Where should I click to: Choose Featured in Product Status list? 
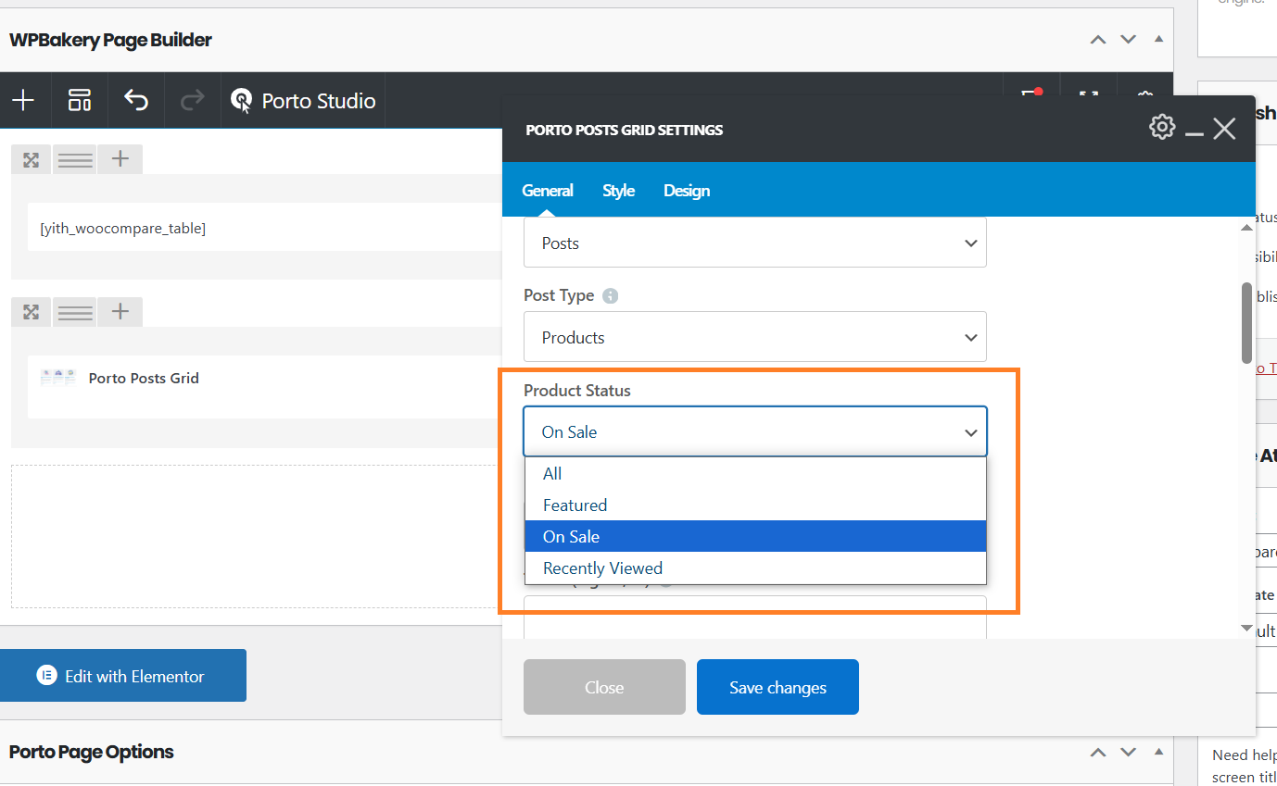[x=755, y=505]
